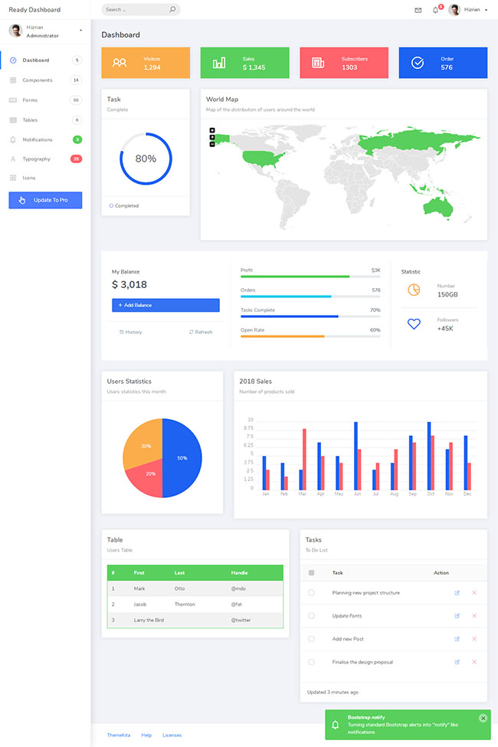Remove the 'Finalise the design proposal' task

[x=474, y=661]
